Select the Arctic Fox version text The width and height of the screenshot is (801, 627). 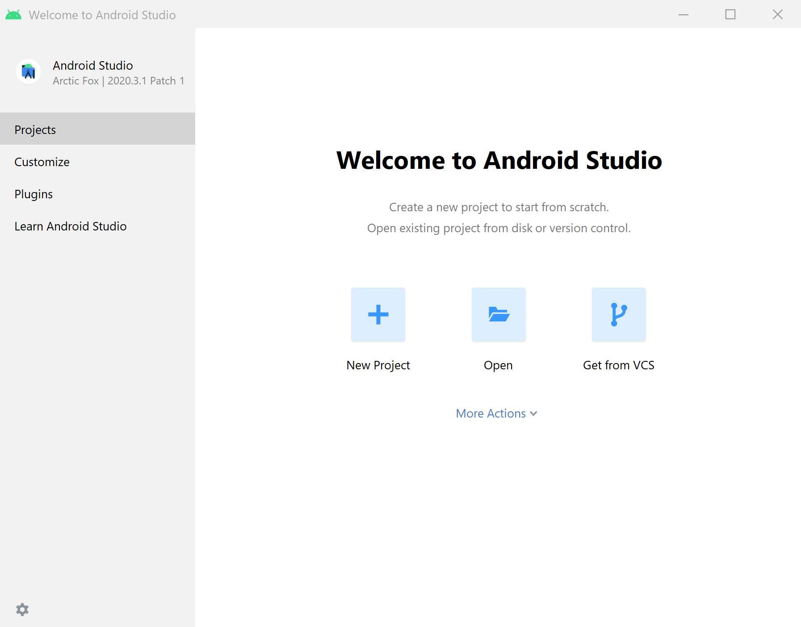click(118, 81)
